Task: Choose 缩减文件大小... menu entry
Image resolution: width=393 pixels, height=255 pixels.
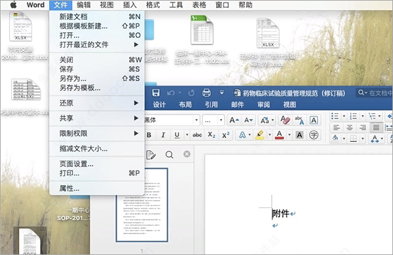Action: point(97,148)
